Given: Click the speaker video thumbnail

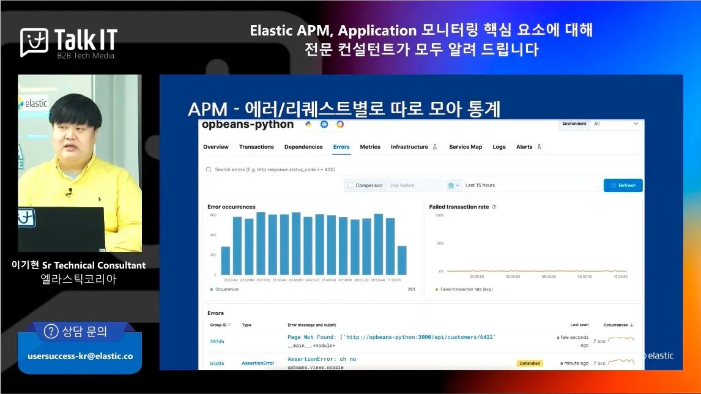Looking at the screenshot, I should pos(80,163).
